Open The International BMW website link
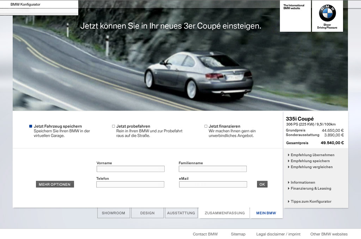The image size is (361, 239). [x=294, y=7]
